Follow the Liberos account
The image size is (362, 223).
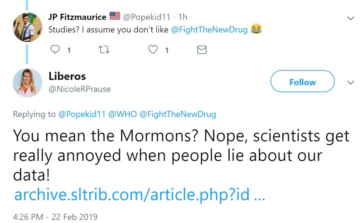(302, 81)
